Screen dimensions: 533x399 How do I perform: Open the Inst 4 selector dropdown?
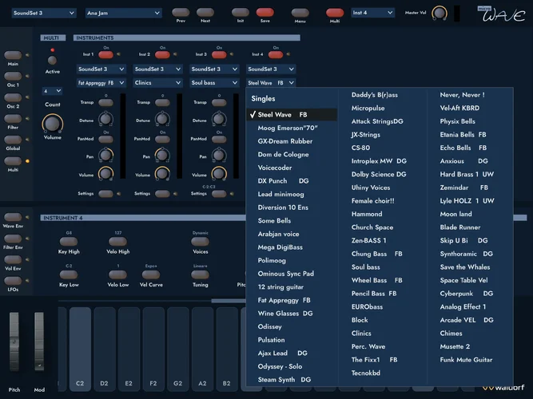pos(372,13)
